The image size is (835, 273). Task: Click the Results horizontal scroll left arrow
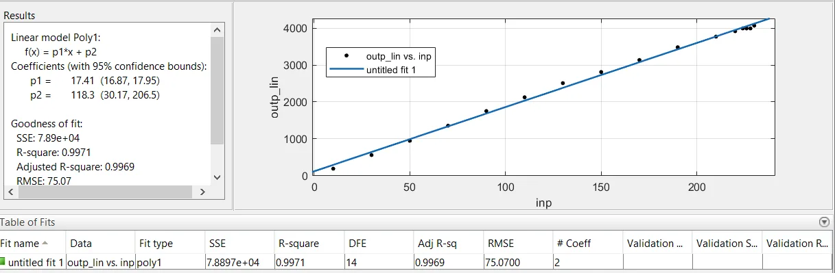pos(11,192)
